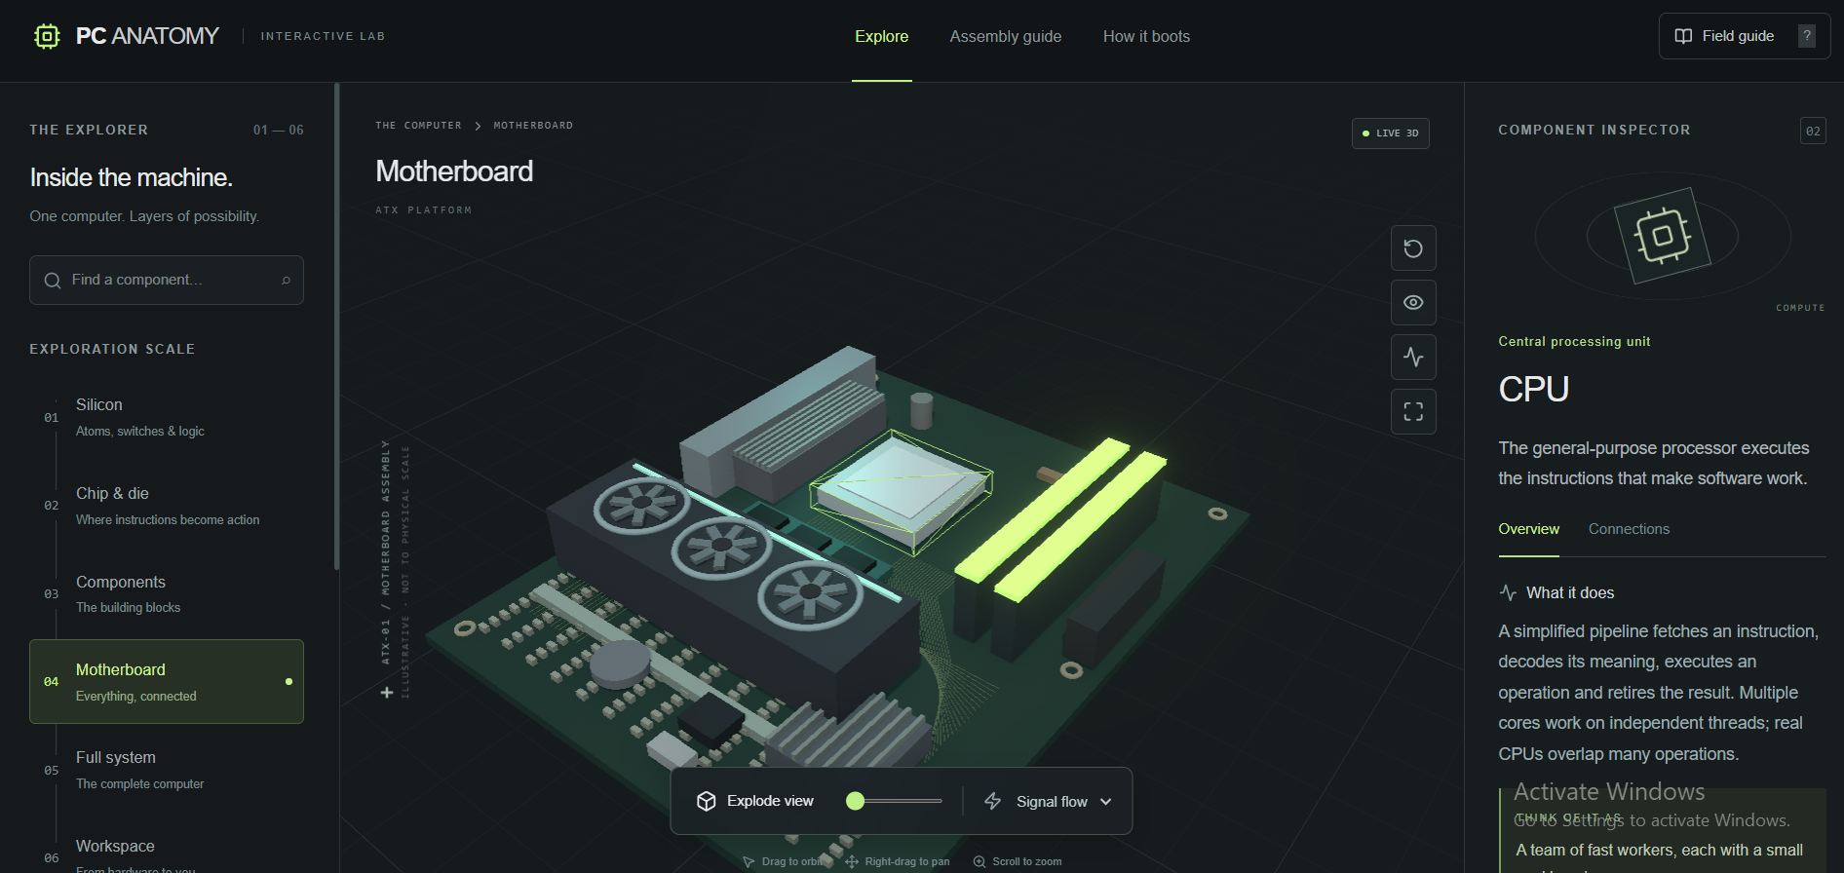Screen dimensions: 1844x873
Task: Click the Explode view cube icon
Action: point(707,801)
